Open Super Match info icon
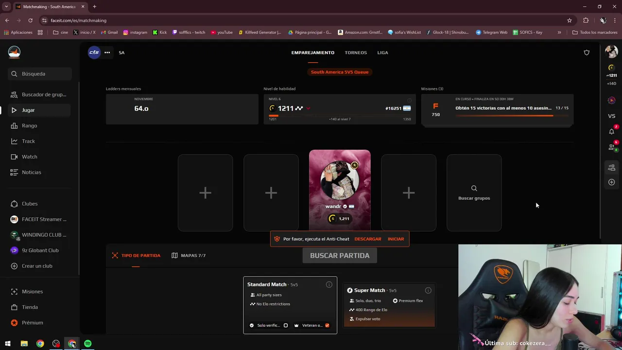Viewport: 622px width, 350px height. [x=428, y=290]
